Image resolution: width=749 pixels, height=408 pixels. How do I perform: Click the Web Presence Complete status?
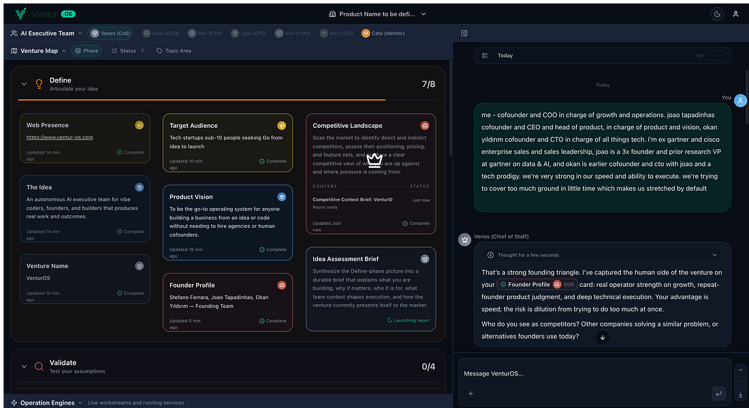click(x=131, y=152)
